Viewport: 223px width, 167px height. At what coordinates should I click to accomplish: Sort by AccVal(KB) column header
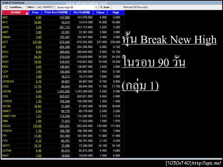tap(82, 13)
